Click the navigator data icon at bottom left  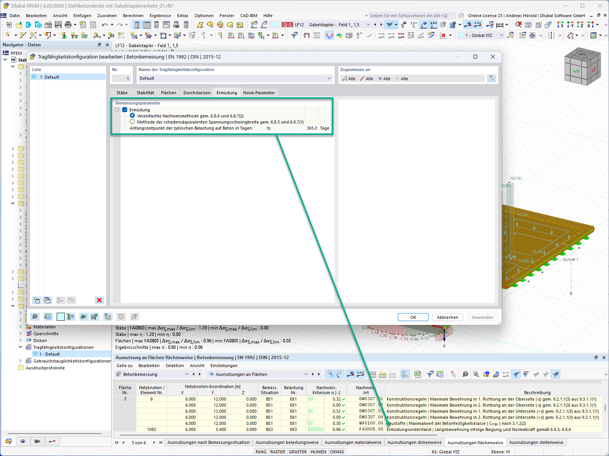8,441
